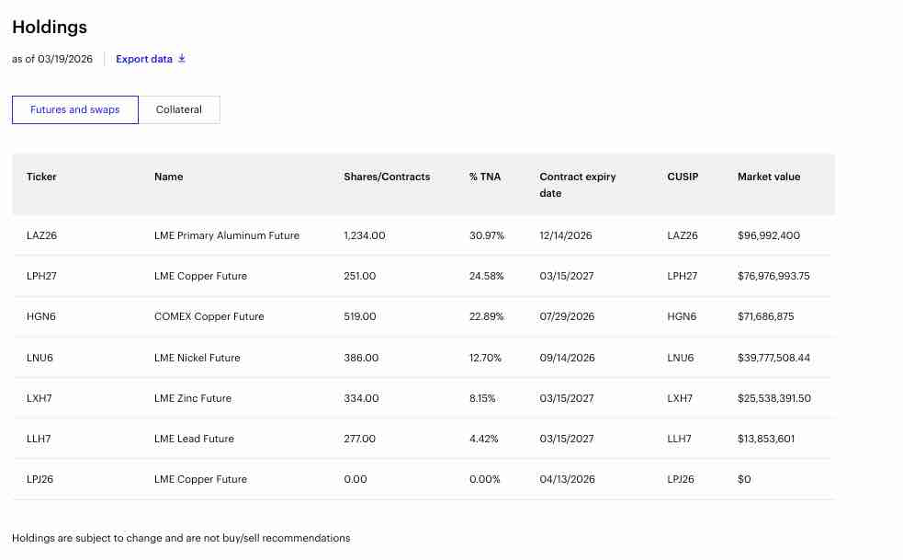The height and width of the screenshot is (560, 903).
Task: Open the Export data link
Action: [144, 59]
